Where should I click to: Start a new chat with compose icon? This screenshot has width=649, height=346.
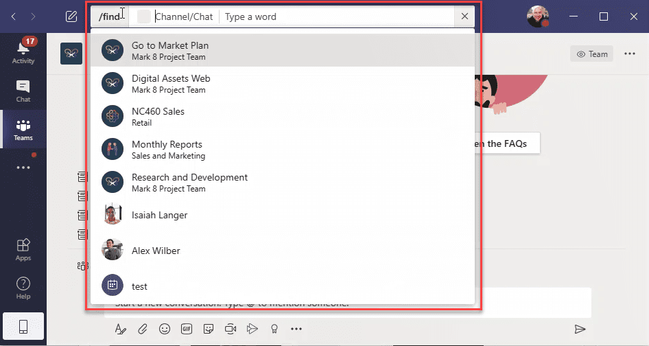(71, 16)
